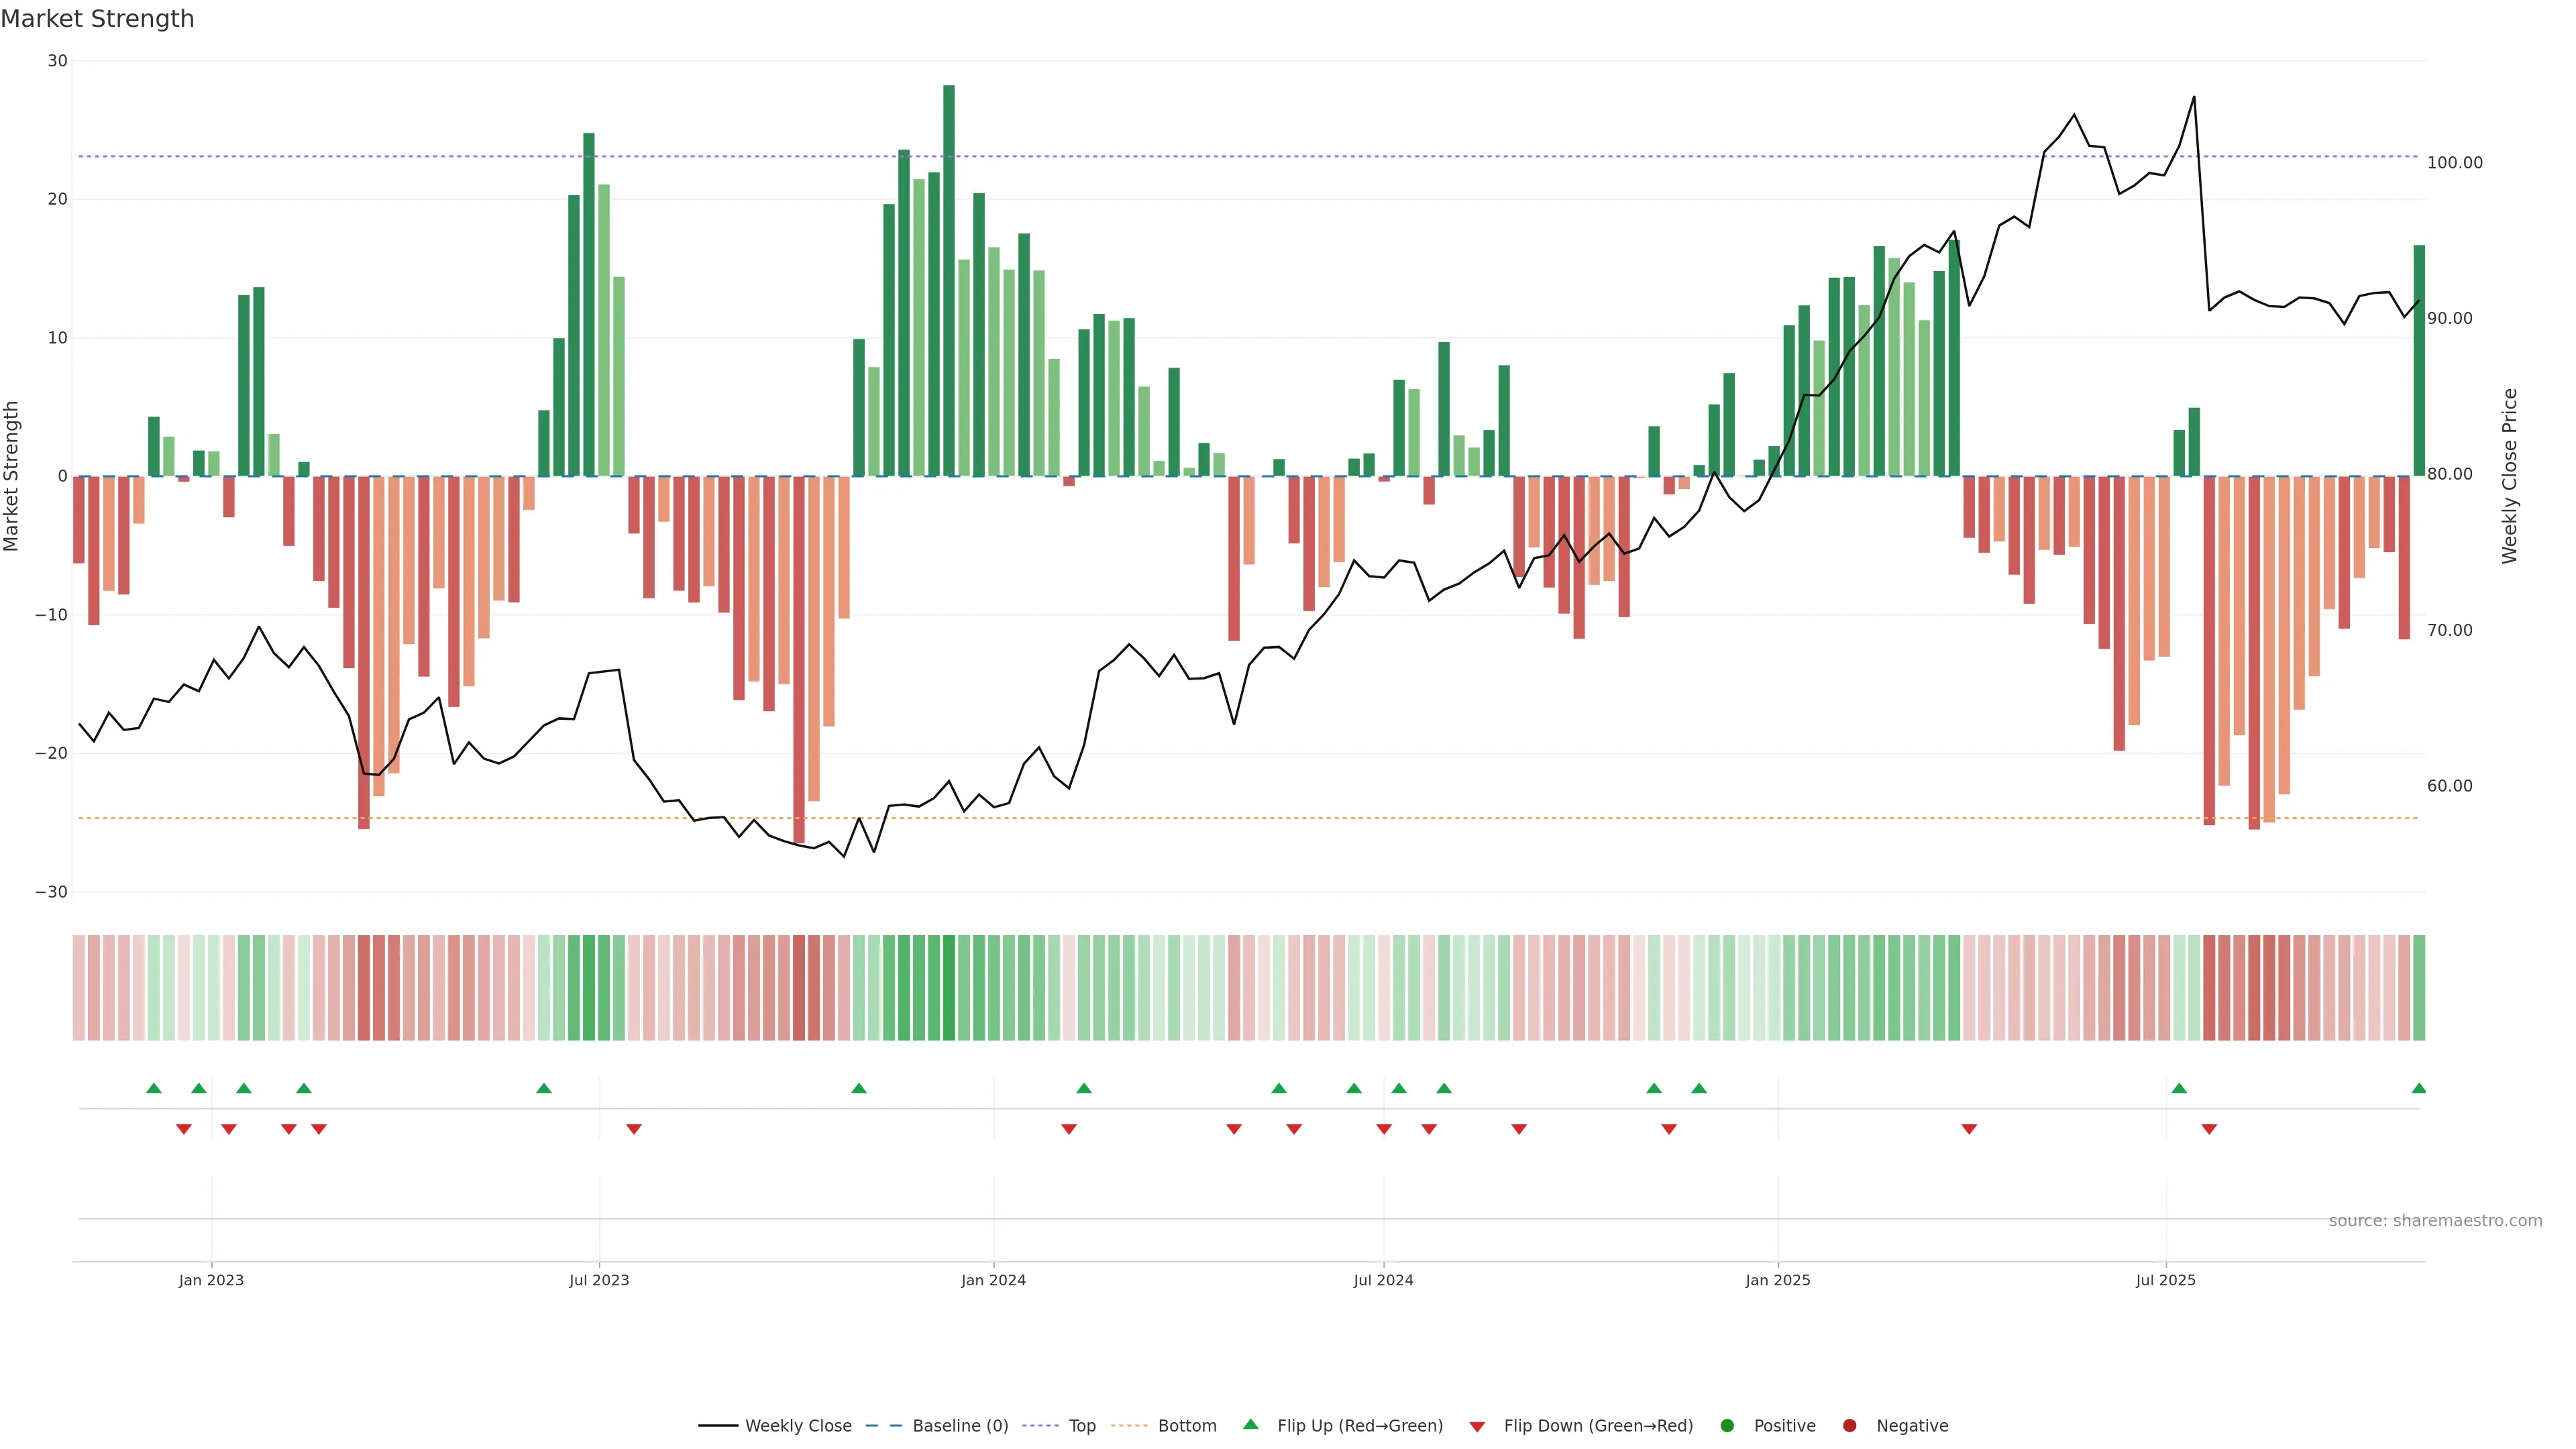This screenshot has width=2576, height=1449.
Task: Click the last green heat strip cell
Action: click(x=2419, y=987)
